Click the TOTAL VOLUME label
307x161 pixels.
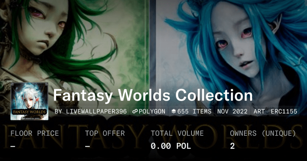177,133
